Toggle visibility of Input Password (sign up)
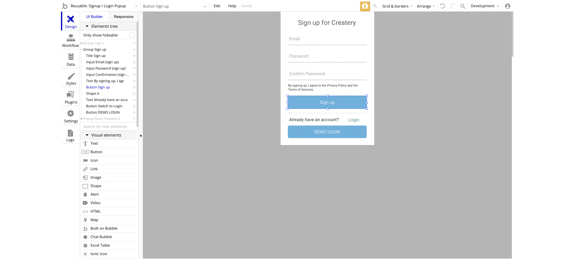Screen dimensions: 575x263 pos(134,68)
